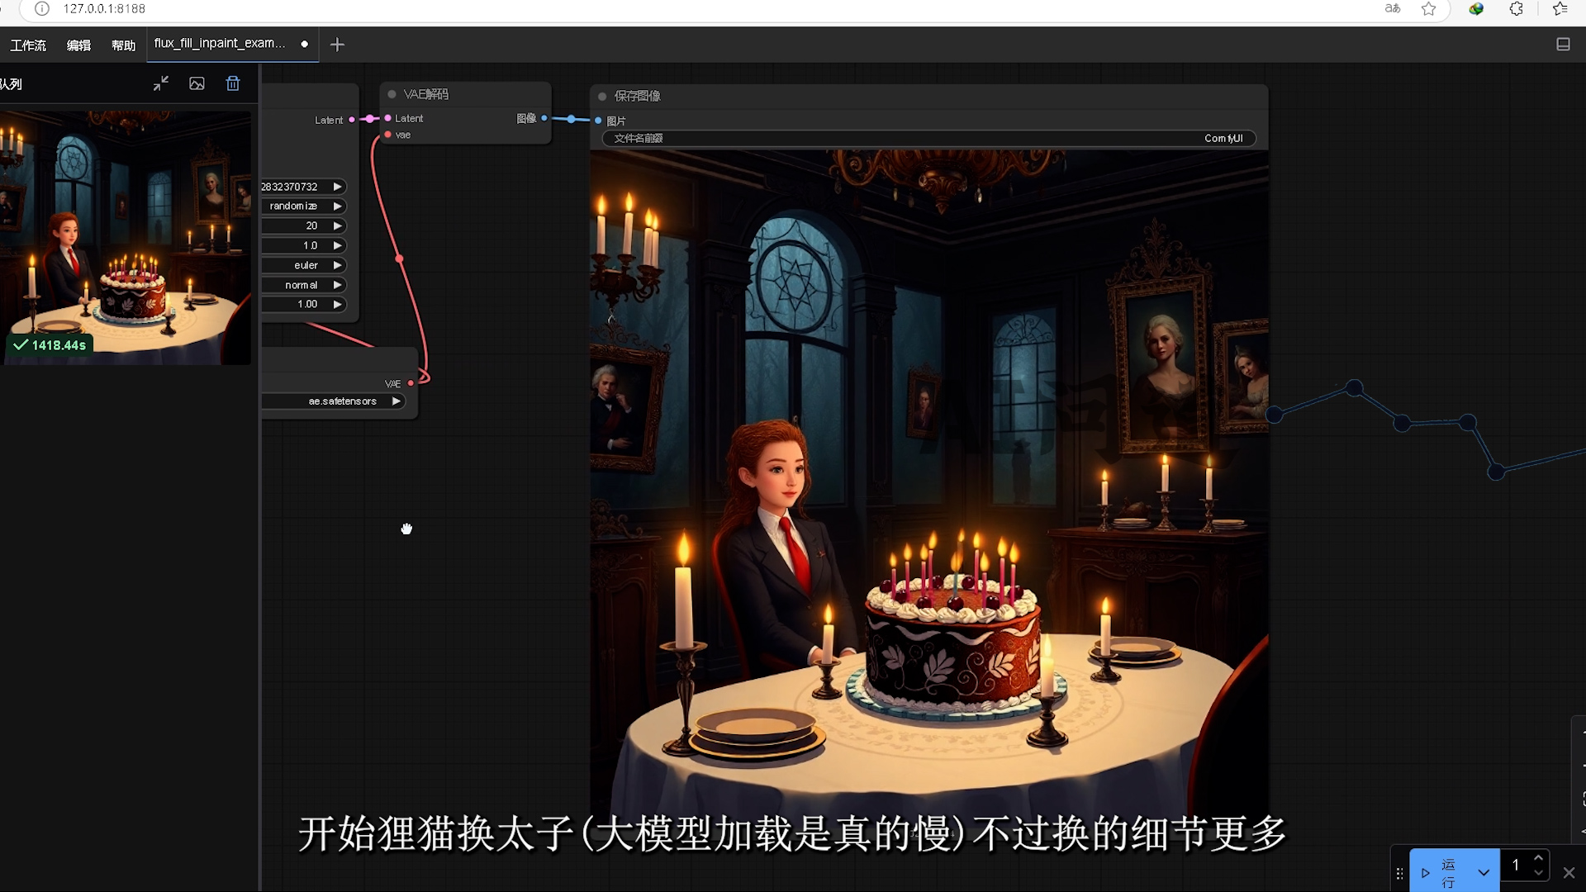Click the drag handle dots beside run button

coord(1399,873)
